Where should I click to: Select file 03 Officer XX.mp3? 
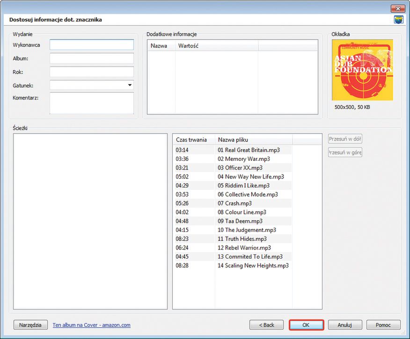(x=240, y=168)
